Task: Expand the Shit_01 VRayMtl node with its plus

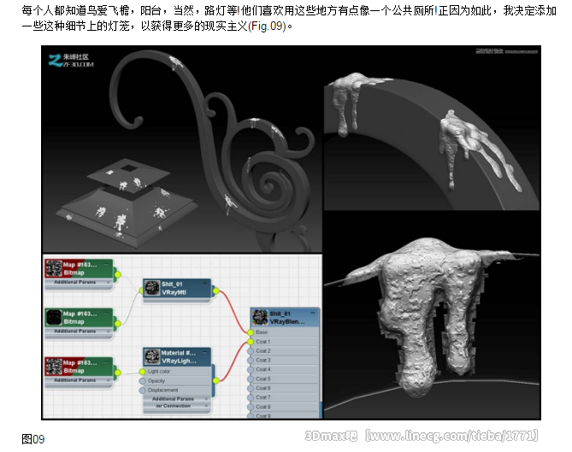Action: [x=204, y=284]
